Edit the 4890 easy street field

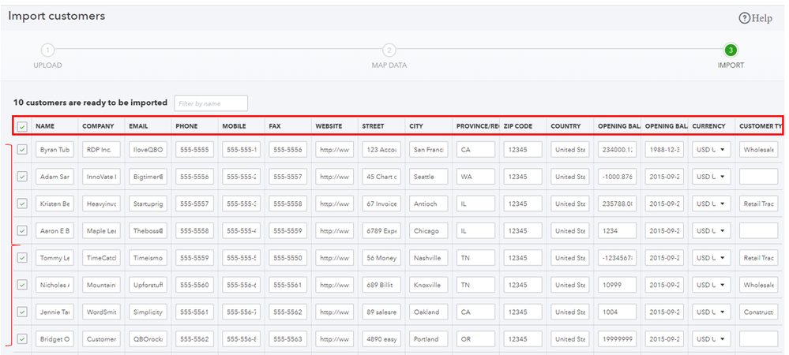point(382,339)
